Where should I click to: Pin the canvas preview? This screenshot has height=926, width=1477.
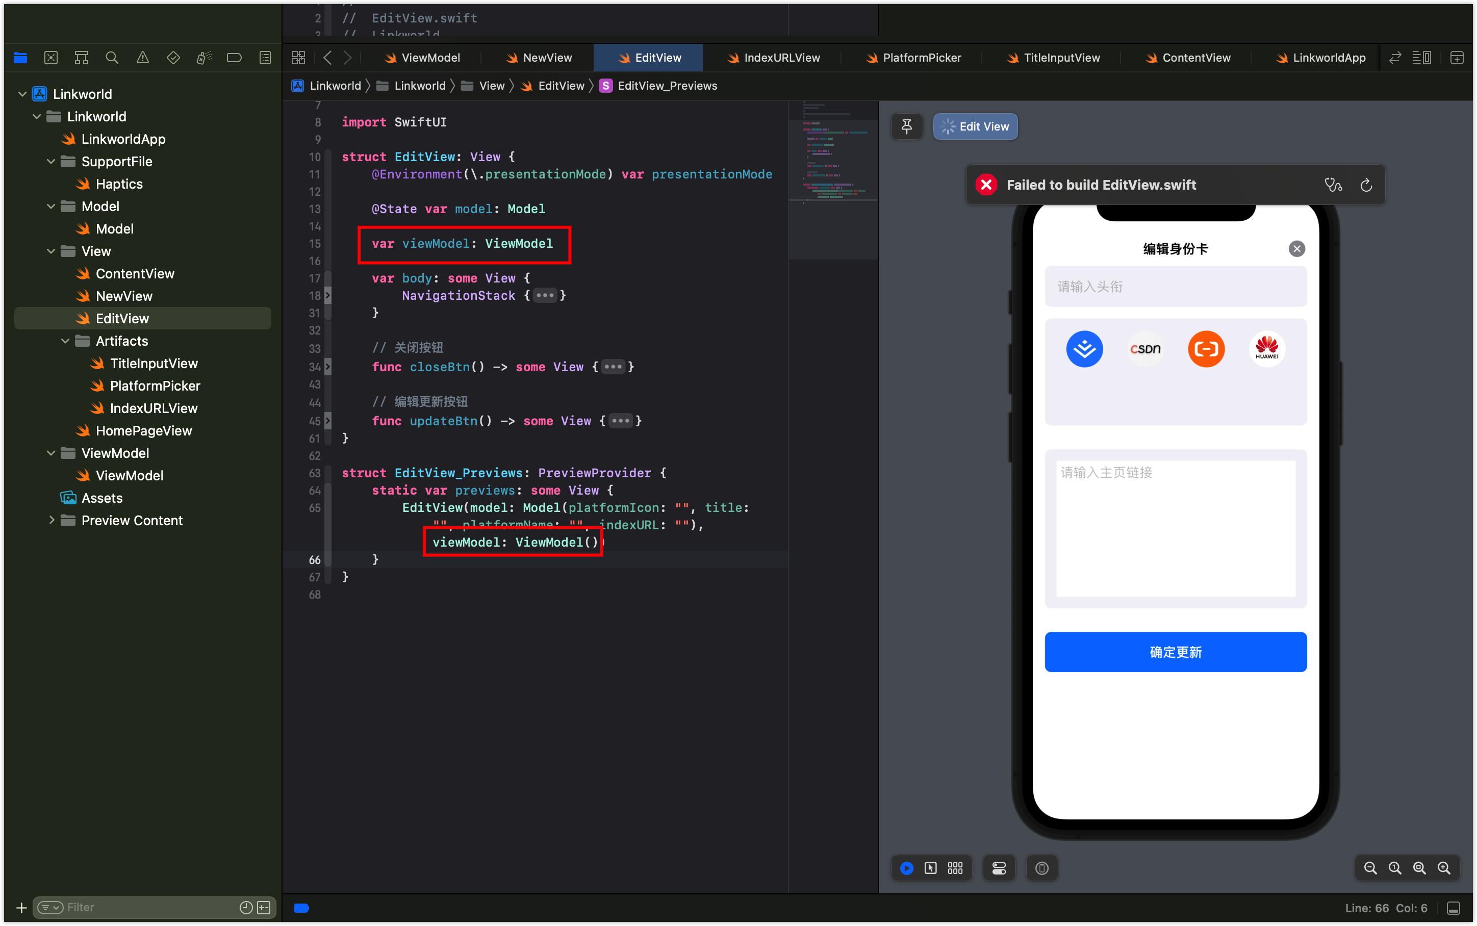[x=907, y=126]
